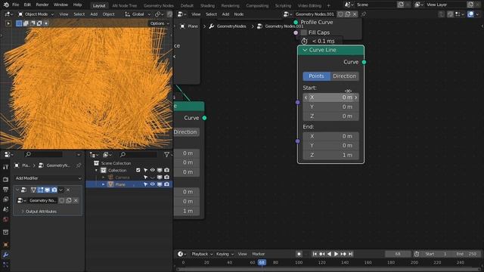Select Direction mode on Curve Line node
Image resolution: width=484 pixels, height=272 pixels.
tap(345, 76)
